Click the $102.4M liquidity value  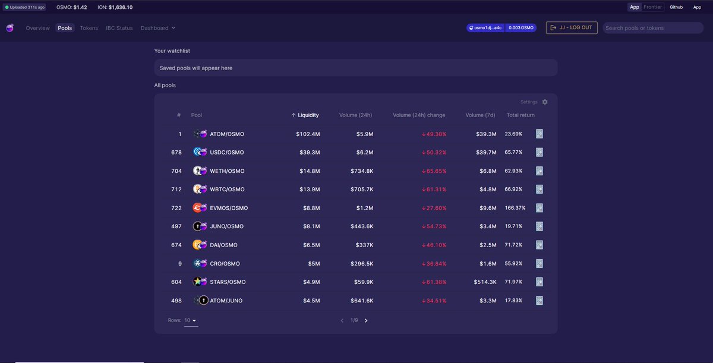(x=308, y=134)
